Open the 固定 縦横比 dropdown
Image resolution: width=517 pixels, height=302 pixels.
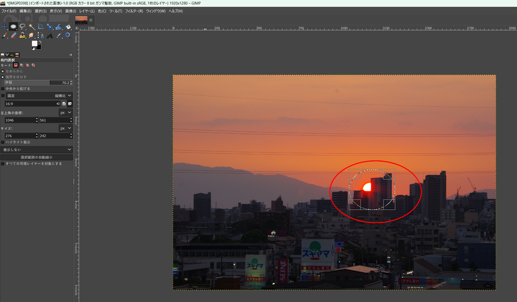click(40, 95)
